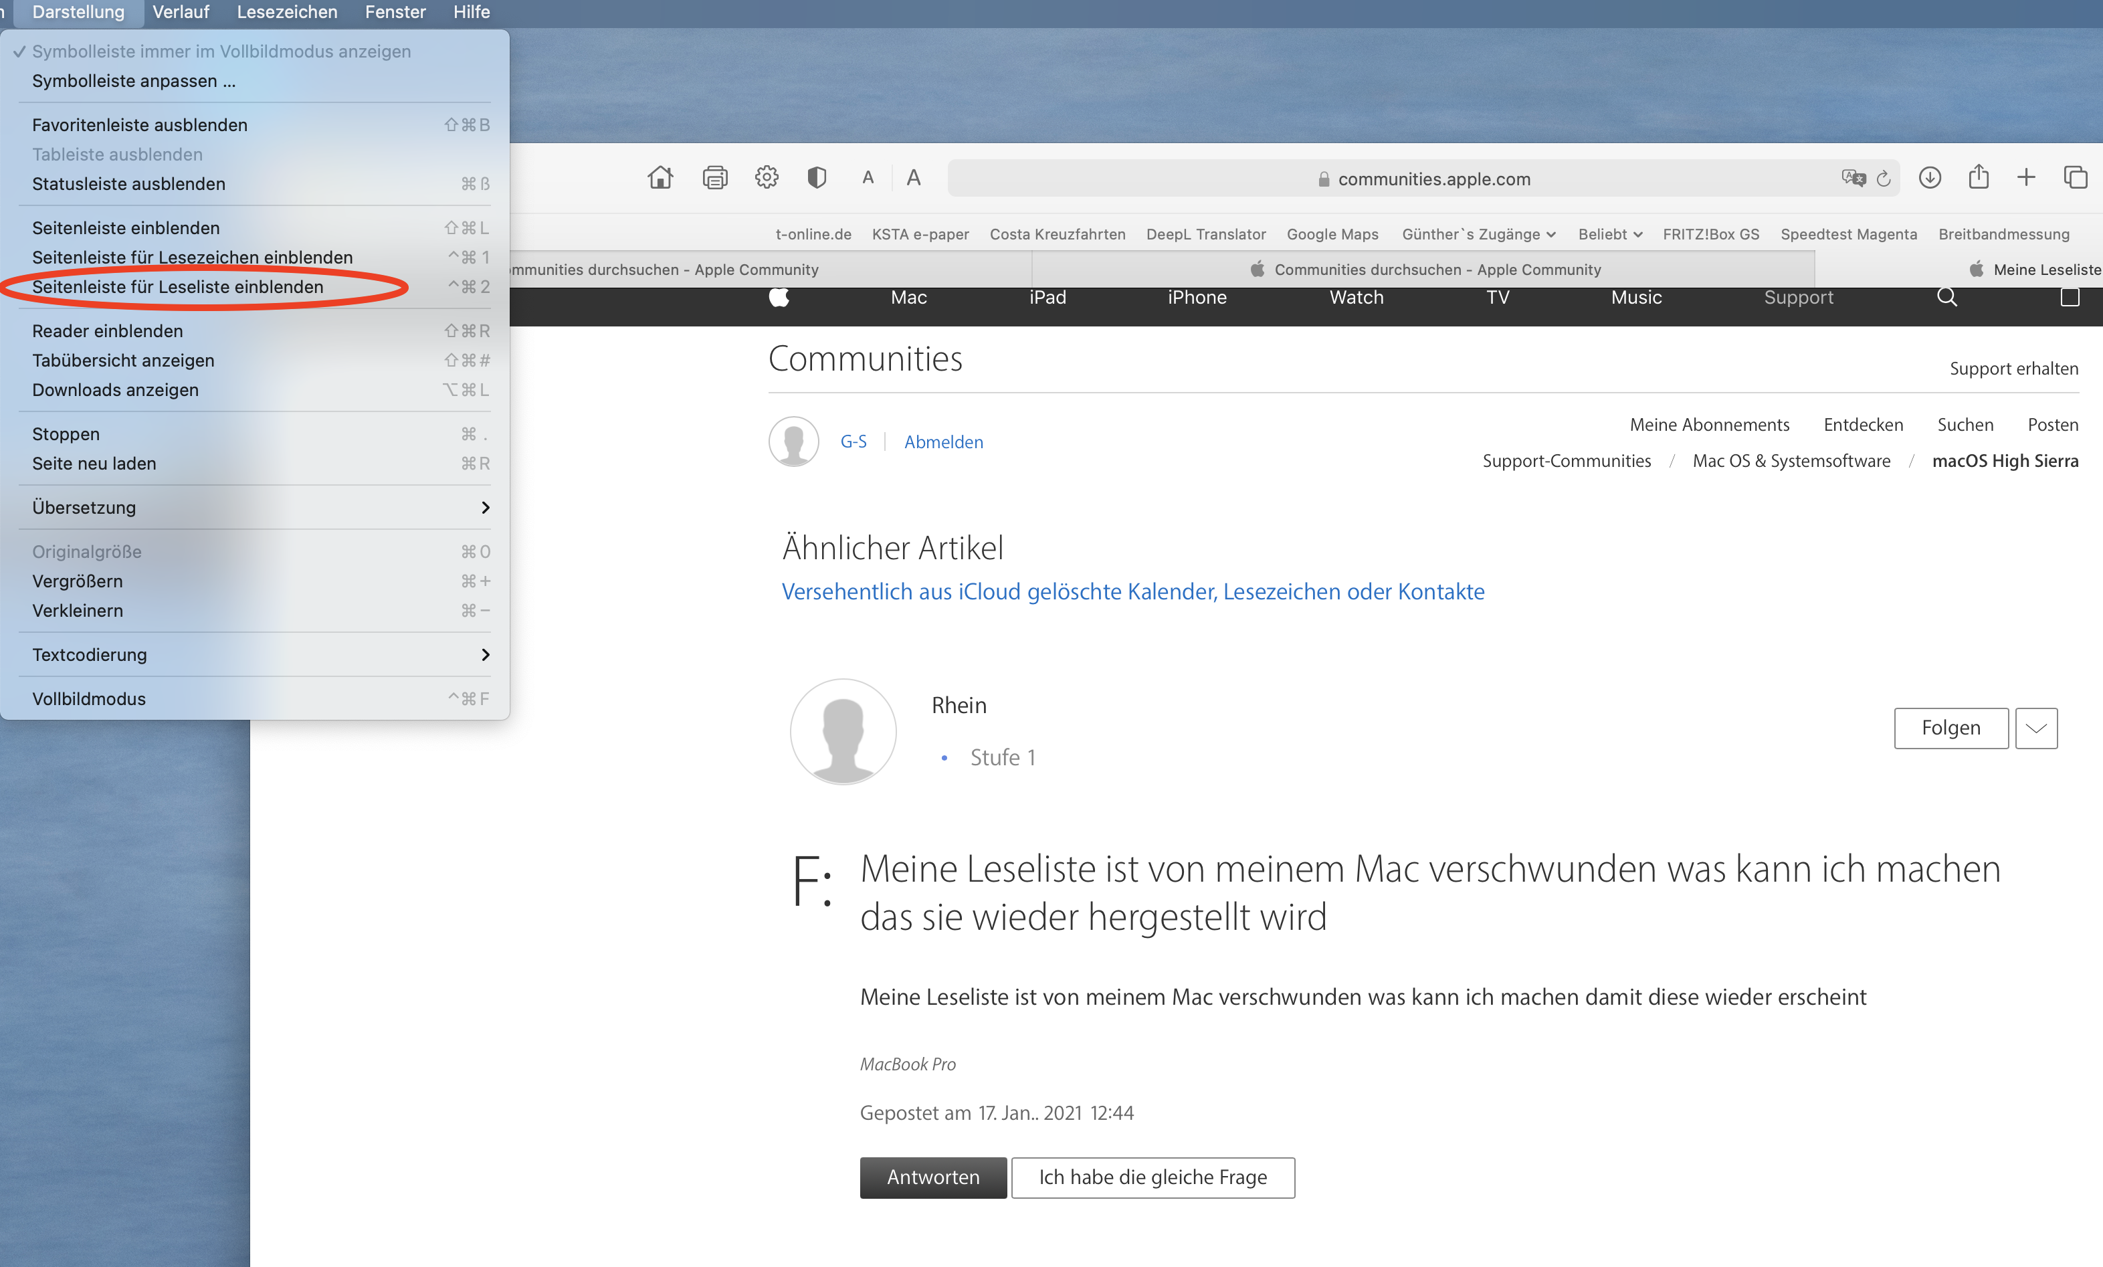Toggle Favoritenleiste ausblenden menu entry
The height and width of the screenshot is (1267, 2103).
coord(140,124)
